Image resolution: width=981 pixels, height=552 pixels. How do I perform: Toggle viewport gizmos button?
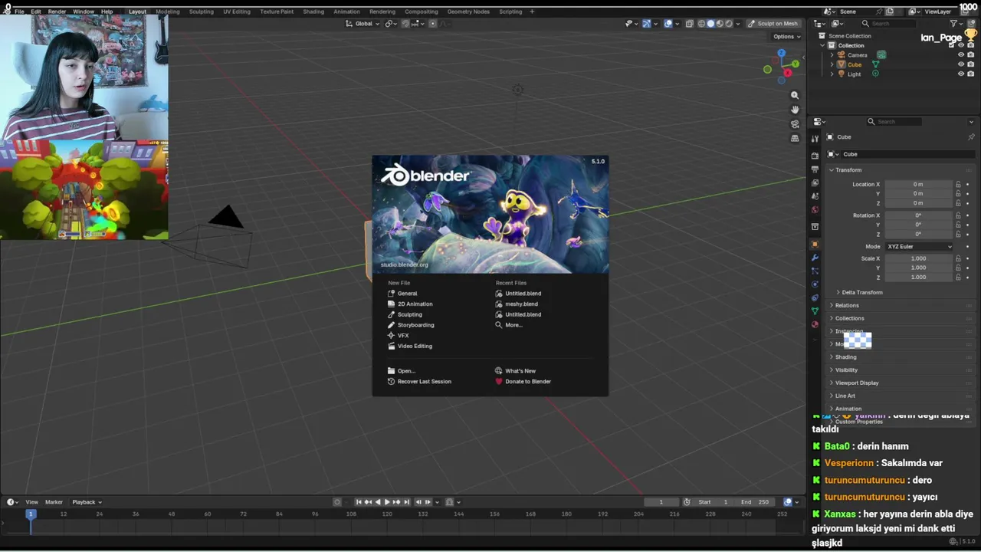pyautogui.click(x=646, y=24)
